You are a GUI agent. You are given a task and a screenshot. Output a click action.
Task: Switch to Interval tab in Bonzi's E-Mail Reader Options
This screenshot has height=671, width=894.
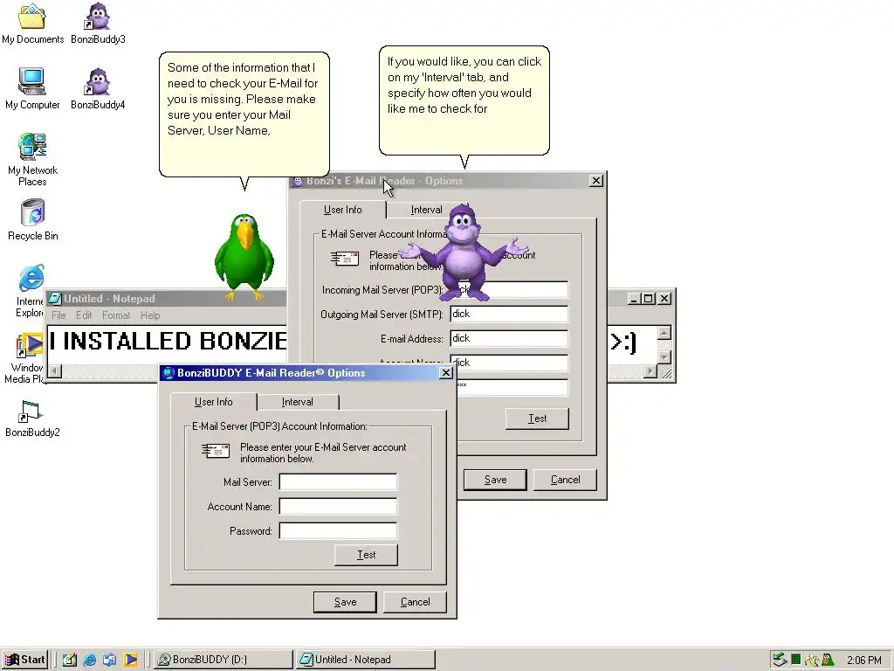[x=426, y=210]
